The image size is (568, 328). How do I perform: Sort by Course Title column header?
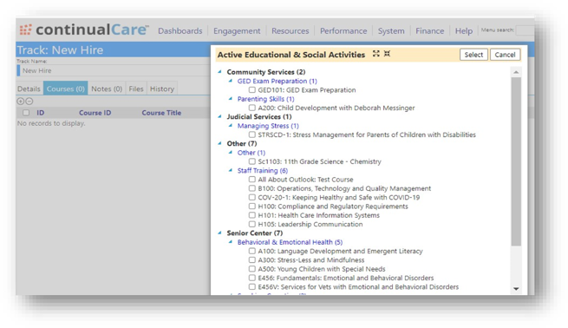(x=161, y=113)
